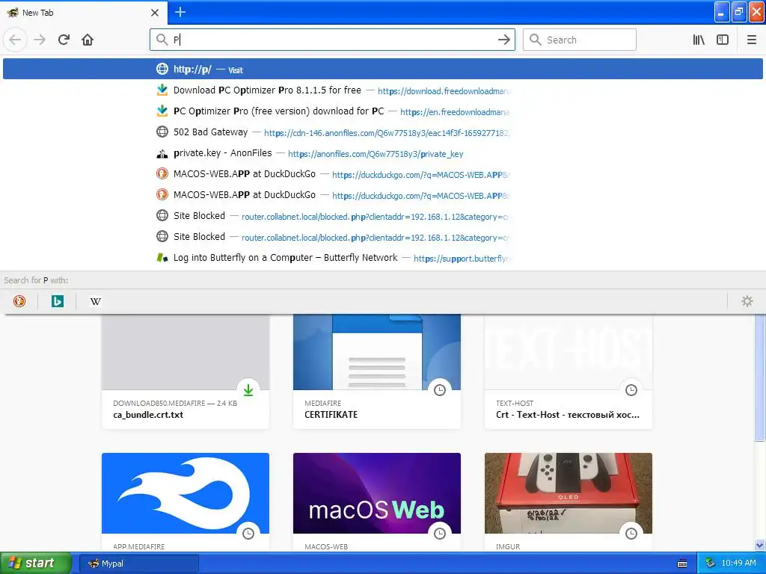This screenshot has width=766, height=574.
Task: Click Butterfly Network favicon in suggestion row
Action: pos(162,257)
